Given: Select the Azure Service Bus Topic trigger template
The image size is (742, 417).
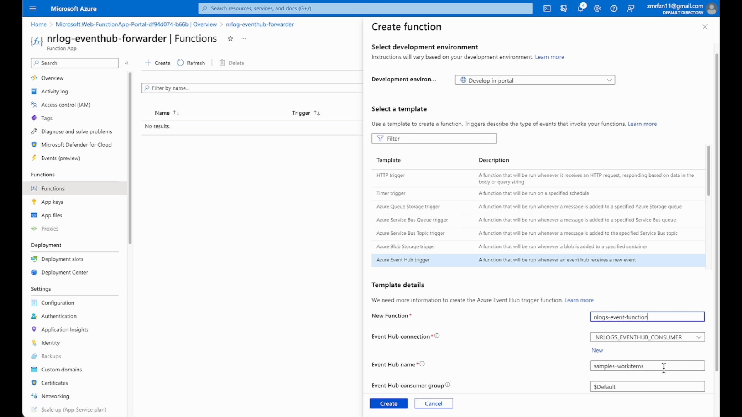Looking at the screenshot, I should [538, 233].
